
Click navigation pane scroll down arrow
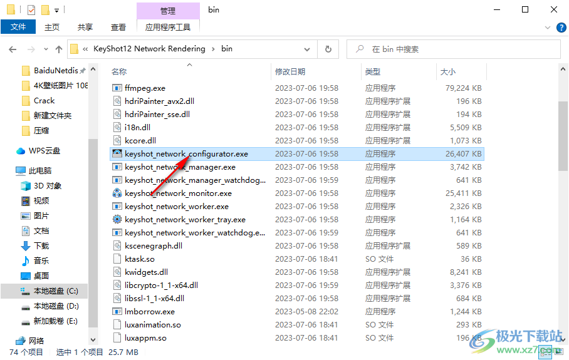click(93, 340)
